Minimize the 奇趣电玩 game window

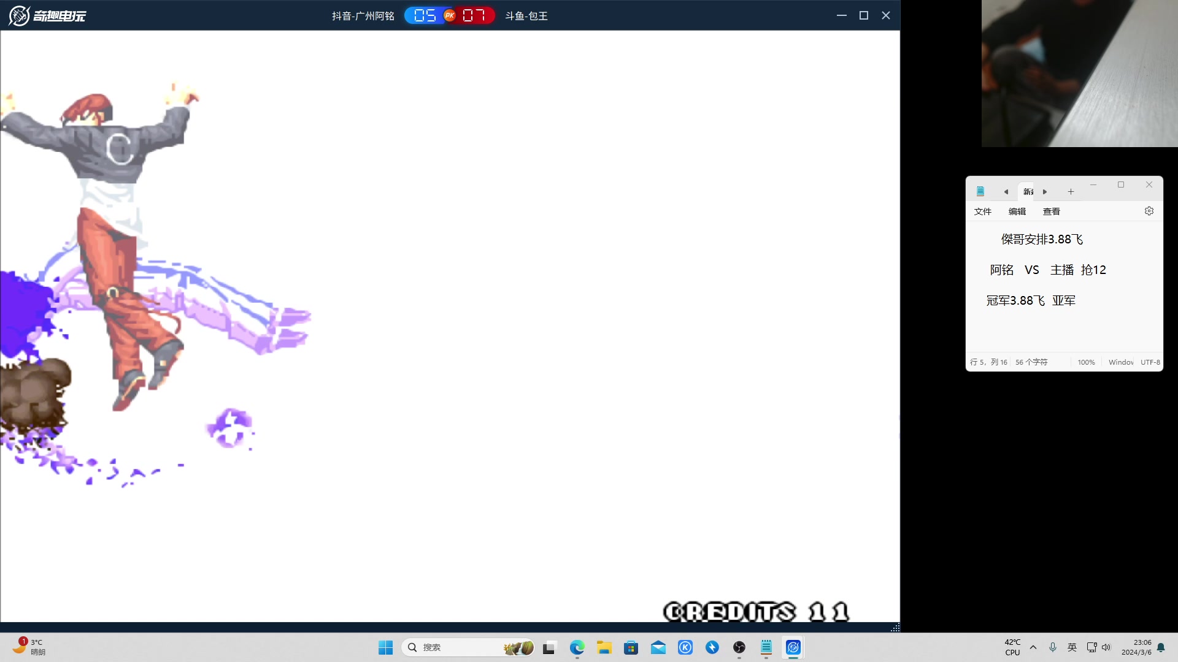point(842,15)
